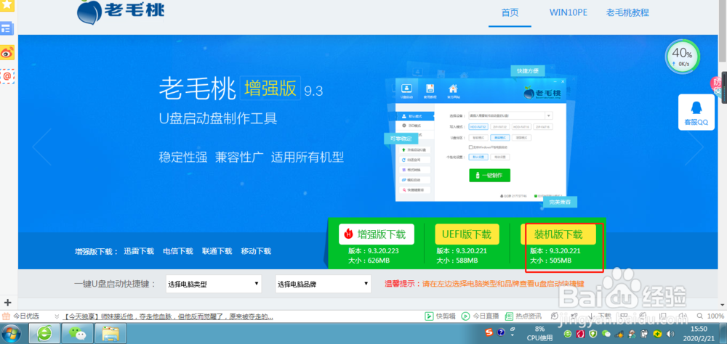Screen dimensions: 727x344
Task: Open 热点资讯 in status bar
Action: pyautogui.click(x=523, y=316)
